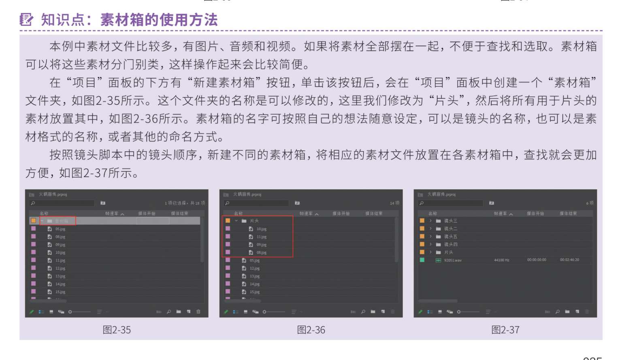Click the search field in figure 2-35
The image size is (622, 360).
[62, 203]
